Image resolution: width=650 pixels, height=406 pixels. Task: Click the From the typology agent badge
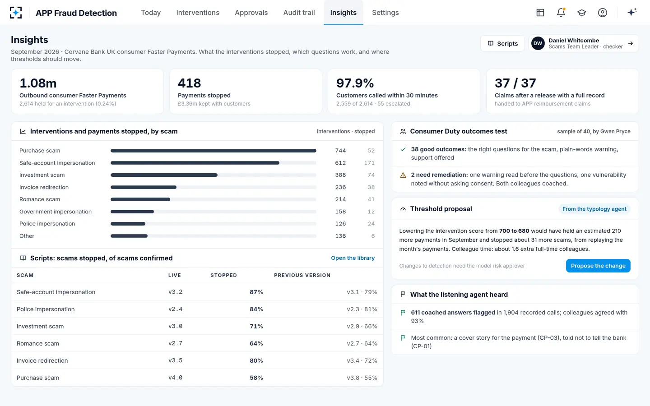pyautogui.click(x=594, y=209)
